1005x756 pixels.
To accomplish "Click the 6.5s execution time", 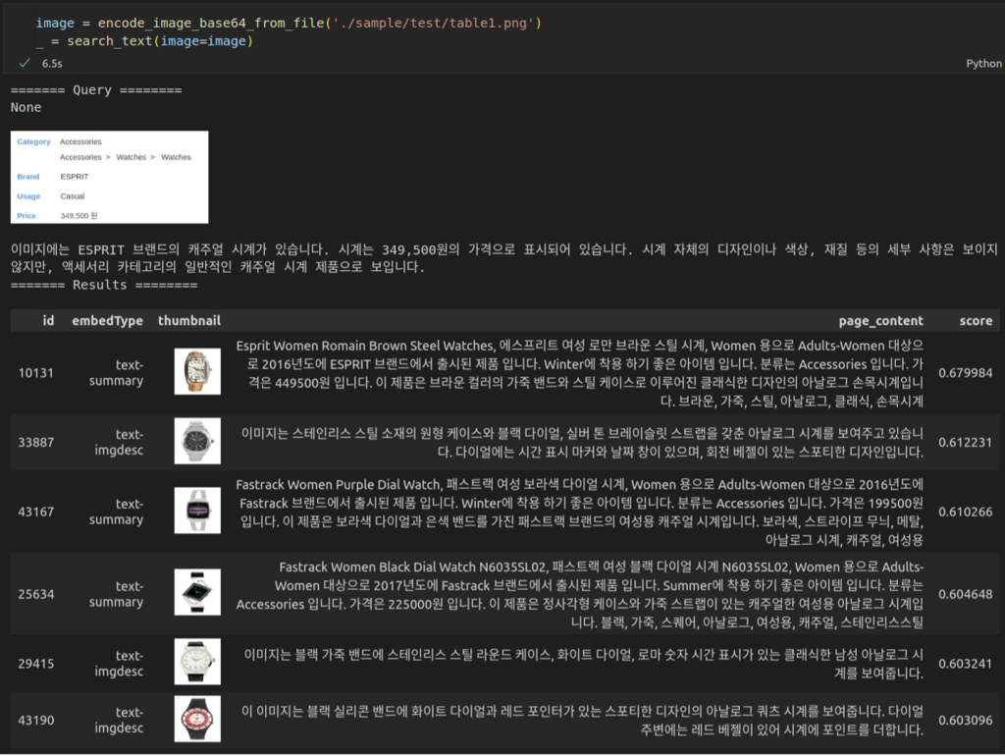I will point(52,64).
